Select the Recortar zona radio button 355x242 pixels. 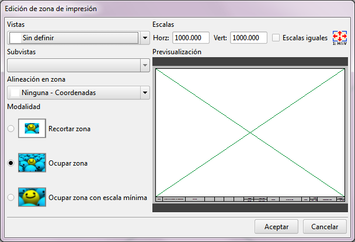(11, 129)
